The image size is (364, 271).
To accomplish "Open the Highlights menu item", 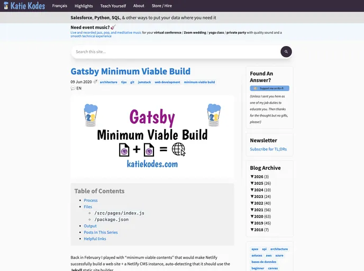I will pos(84,6).
